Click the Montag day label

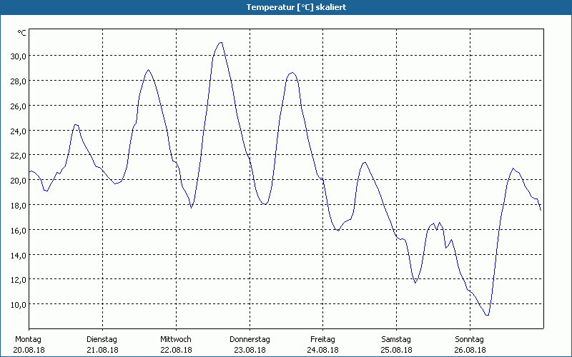pyautogui.click(x=29, y=339)
